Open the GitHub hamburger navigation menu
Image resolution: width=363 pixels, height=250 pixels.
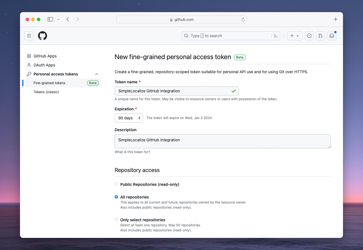point(29,36)
